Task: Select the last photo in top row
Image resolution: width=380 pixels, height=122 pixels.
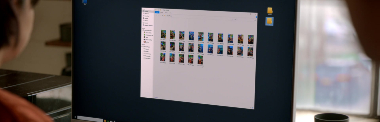Action: point(251,40)
